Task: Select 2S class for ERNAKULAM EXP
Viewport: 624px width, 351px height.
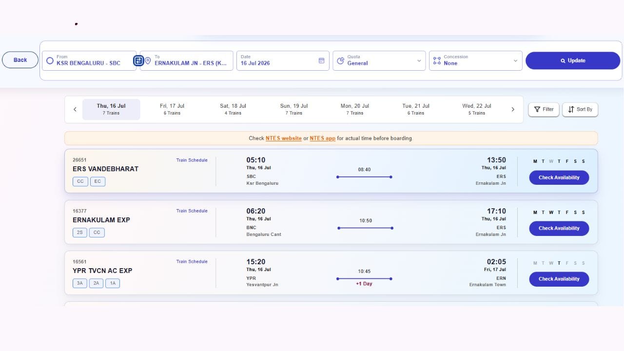Action: [80, 233]
